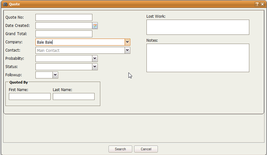Screen dimensions: 267x155
Task: Click the Company field containing Bale Bale
Action: pyautogui.click(x=80, y=42)
